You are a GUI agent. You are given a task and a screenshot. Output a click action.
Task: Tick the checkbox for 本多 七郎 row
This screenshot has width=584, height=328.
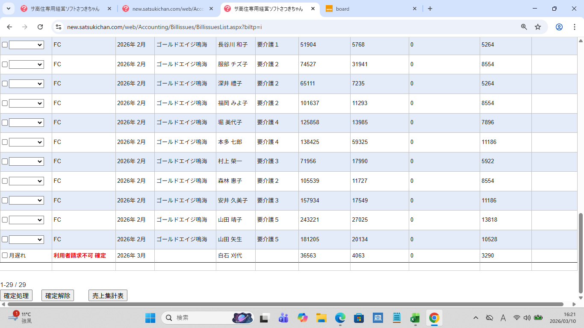click(x=5, y=142)
